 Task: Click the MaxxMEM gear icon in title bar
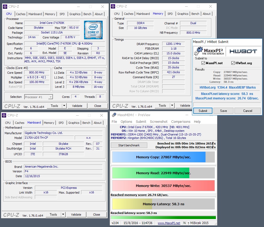114,115
